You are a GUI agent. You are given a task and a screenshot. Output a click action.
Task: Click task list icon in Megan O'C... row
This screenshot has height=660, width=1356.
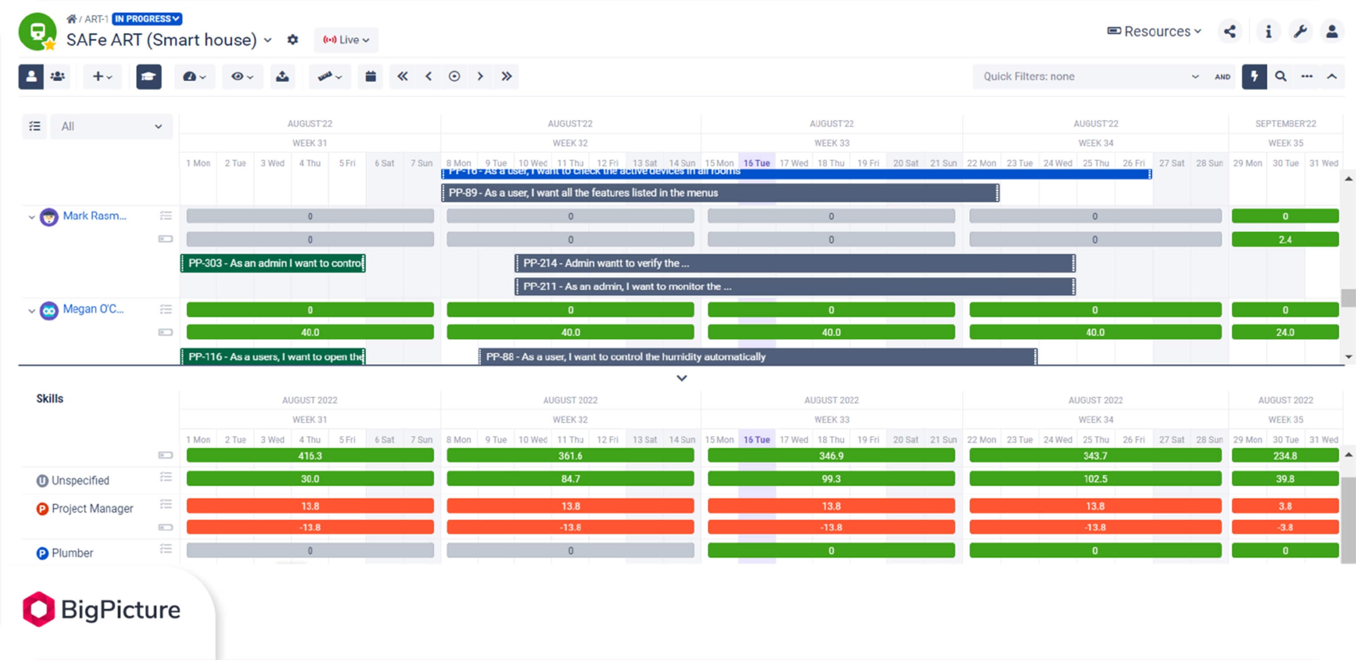166,309
